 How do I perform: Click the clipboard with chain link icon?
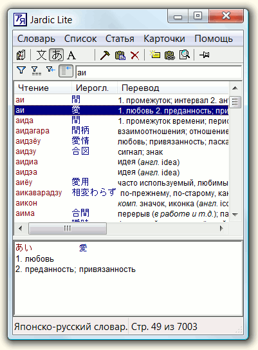click(x=170, y=55)
